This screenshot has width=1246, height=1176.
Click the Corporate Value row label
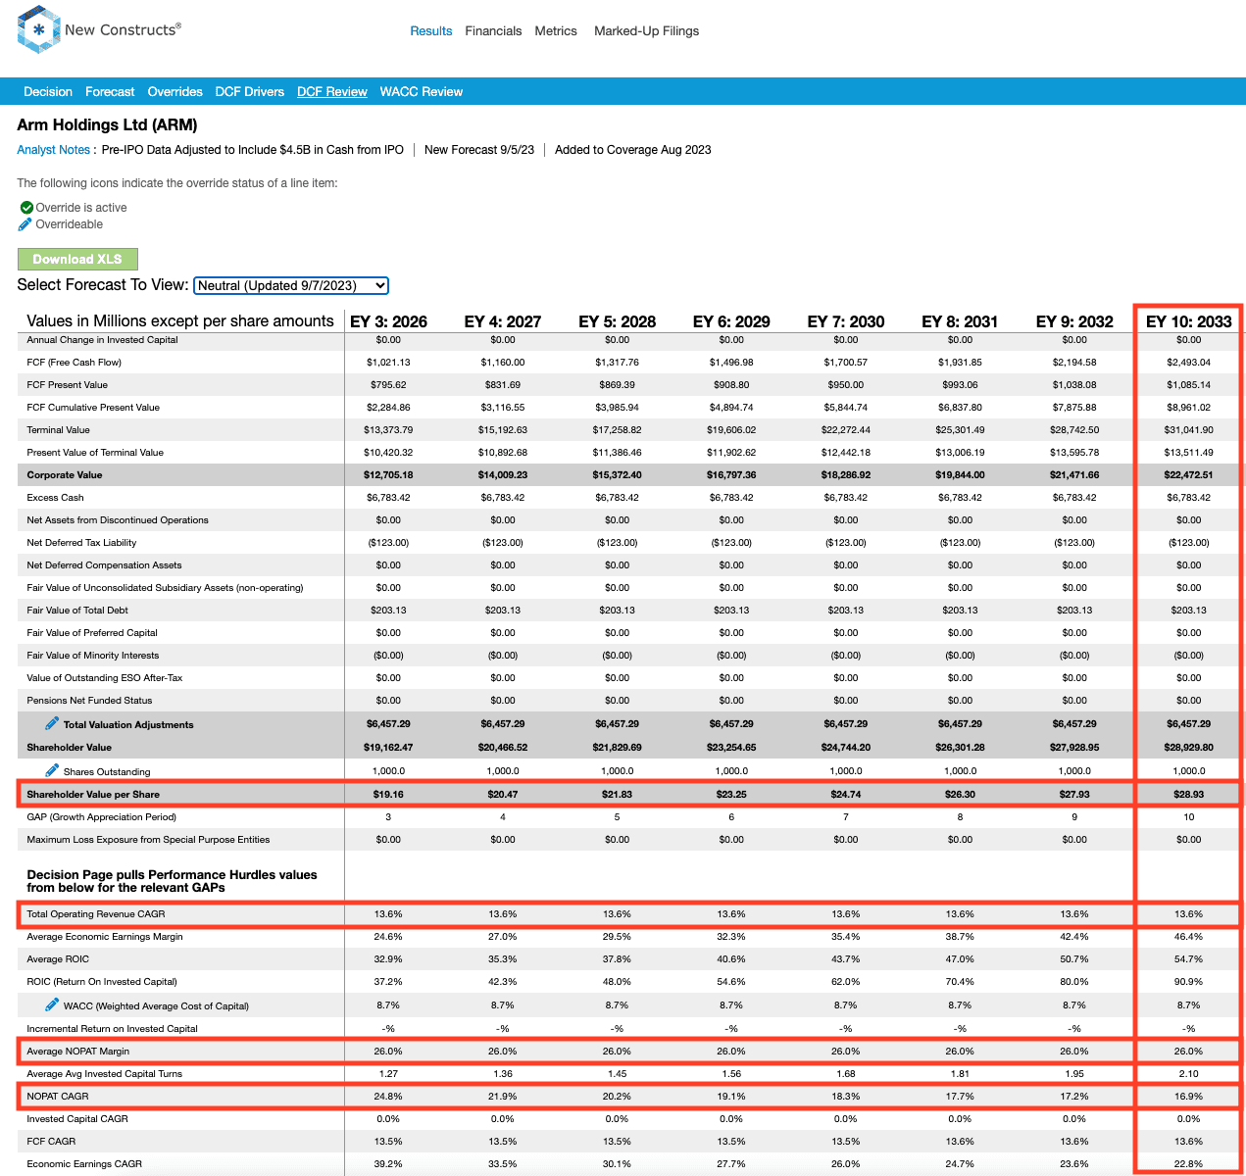(x=65, y=475)
